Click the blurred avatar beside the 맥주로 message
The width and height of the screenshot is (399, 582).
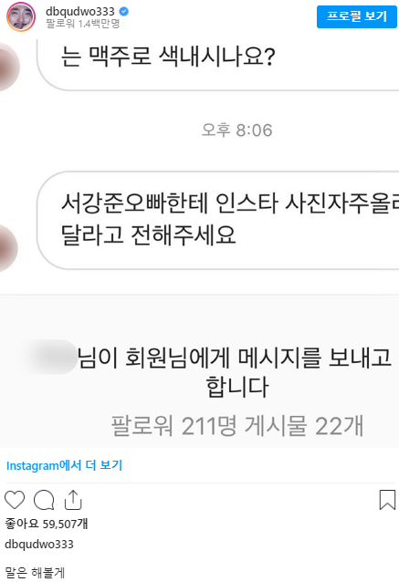8,67
